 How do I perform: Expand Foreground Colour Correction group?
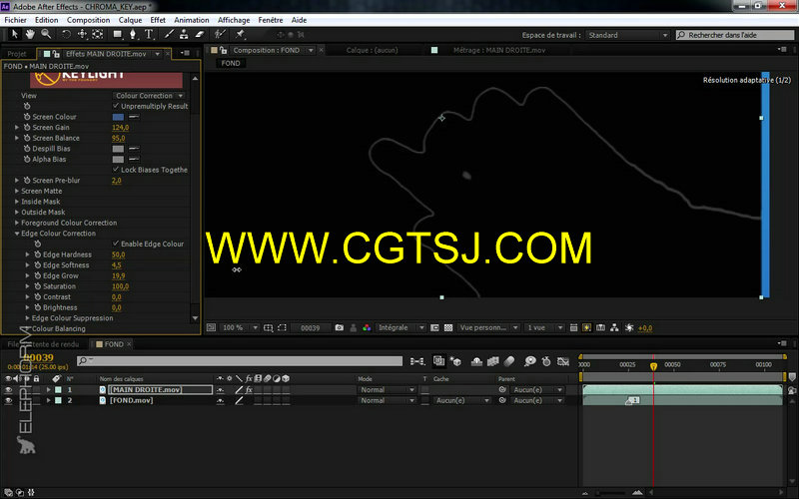[x=17, y=223]
